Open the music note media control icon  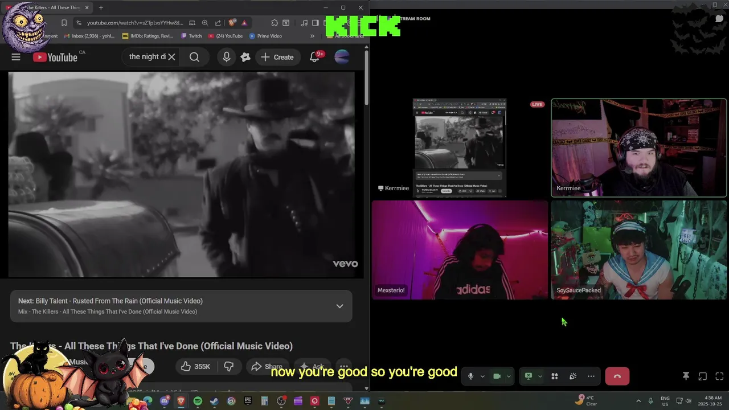304,23
